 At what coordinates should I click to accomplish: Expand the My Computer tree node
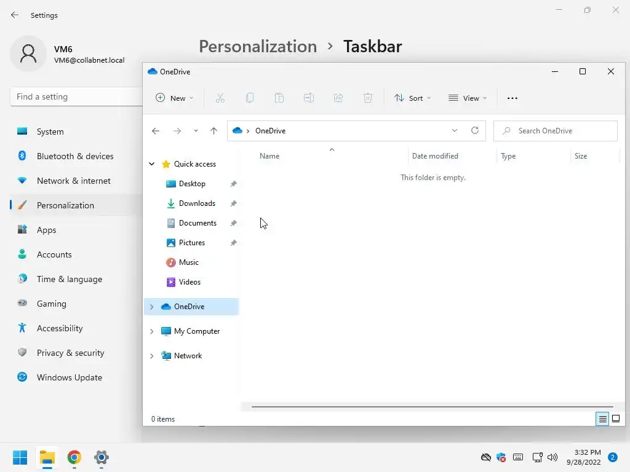152,331
